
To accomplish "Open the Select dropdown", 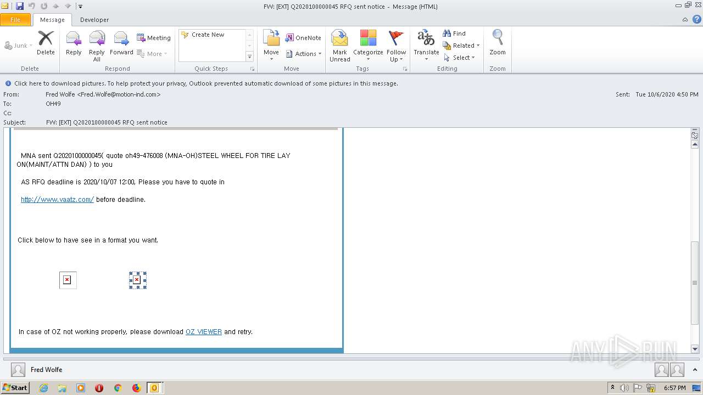I will [460, 58].
